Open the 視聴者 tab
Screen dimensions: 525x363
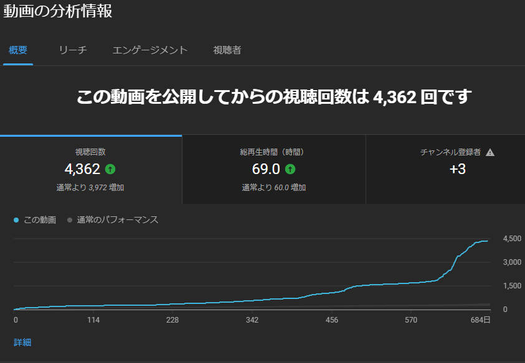pyautogui.click(x=227, y=50)
